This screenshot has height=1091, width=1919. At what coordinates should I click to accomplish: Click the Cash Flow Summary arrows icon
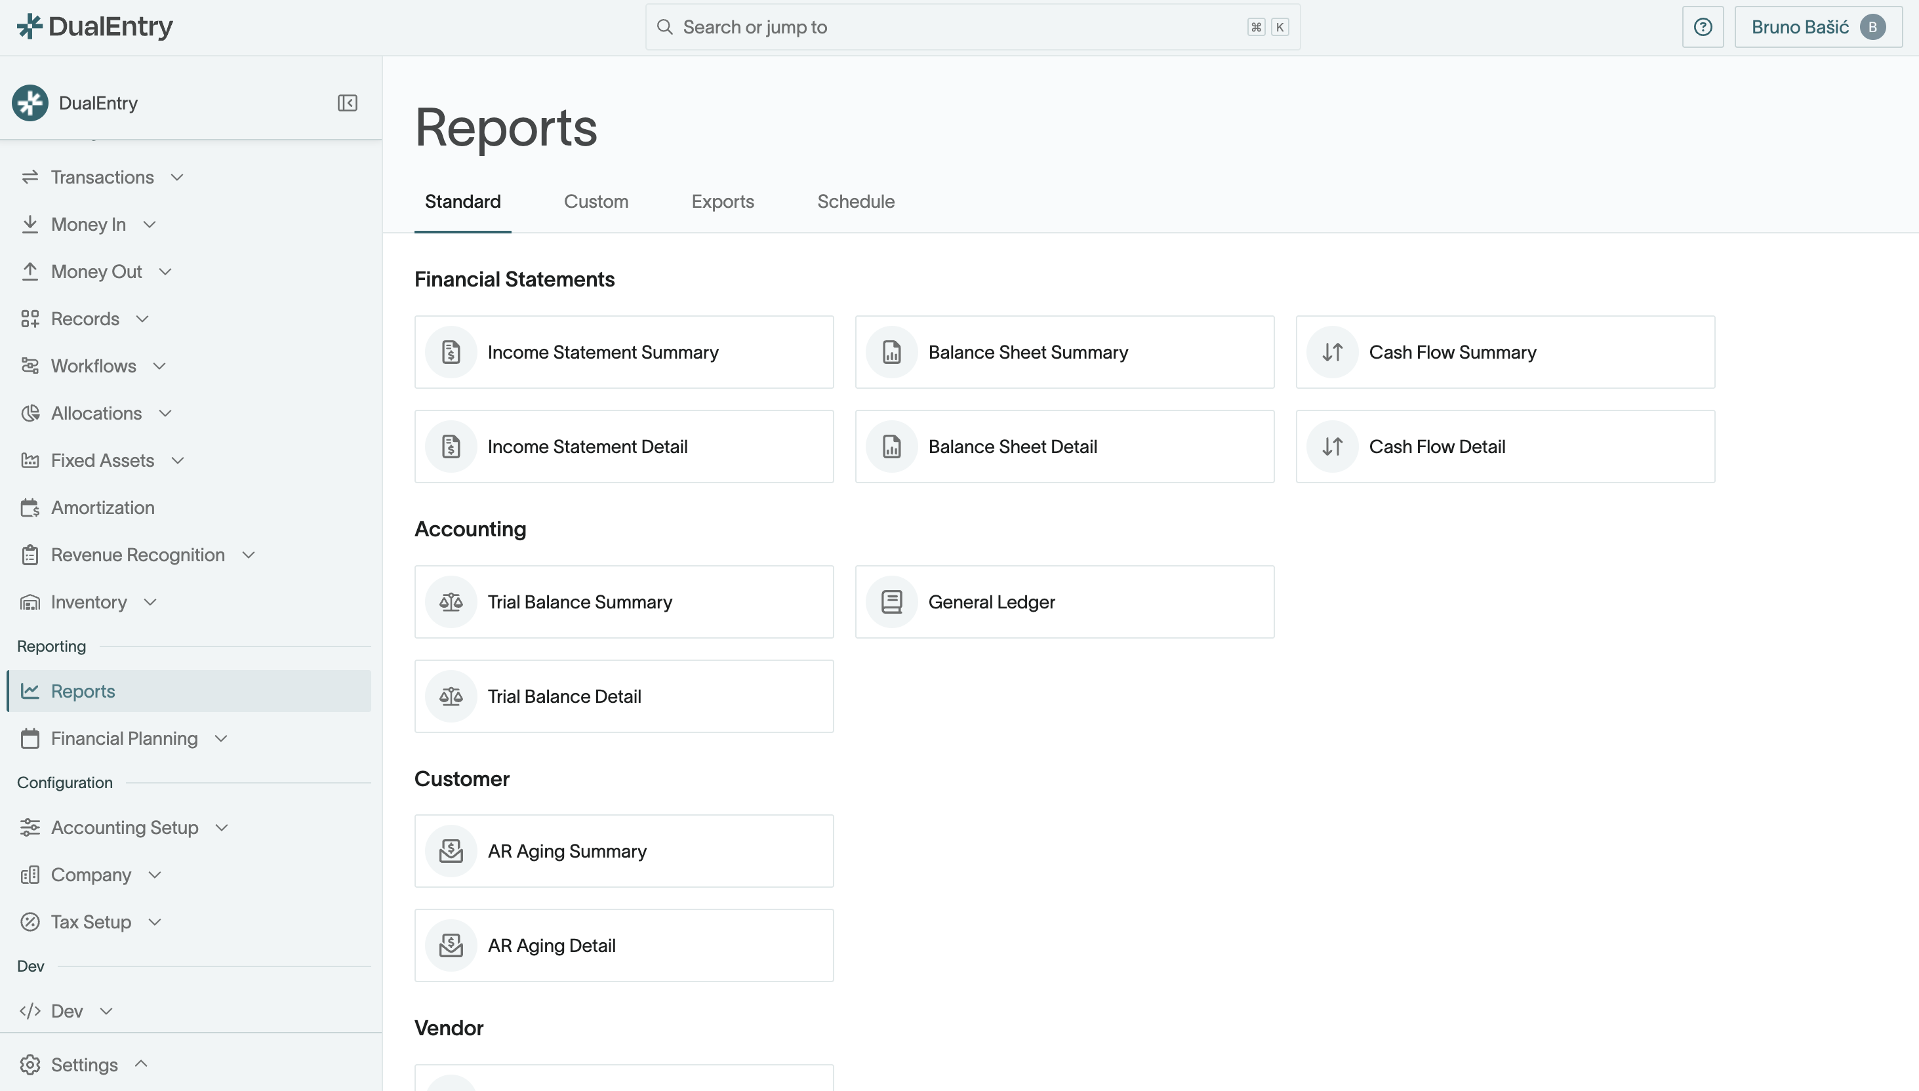[1331, 352]
